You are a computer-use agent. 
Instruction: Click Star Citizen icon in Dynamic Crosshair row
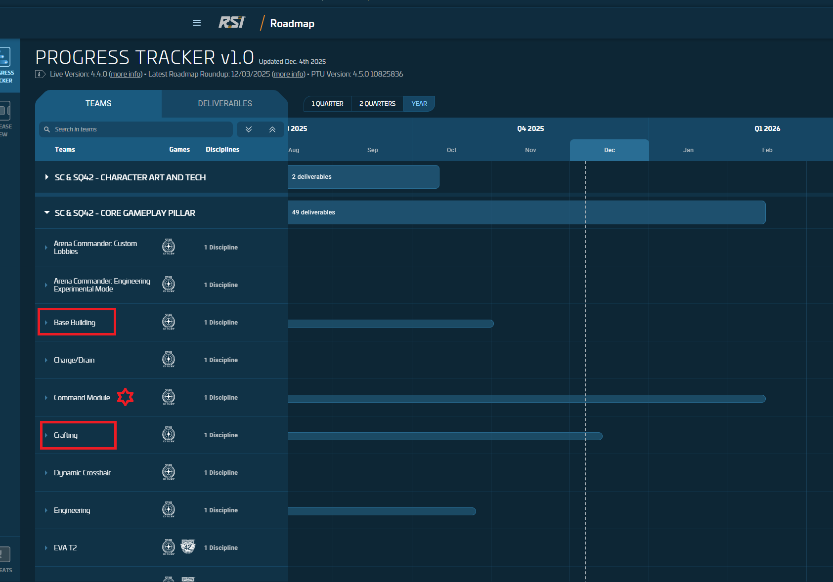click(169, 472)
